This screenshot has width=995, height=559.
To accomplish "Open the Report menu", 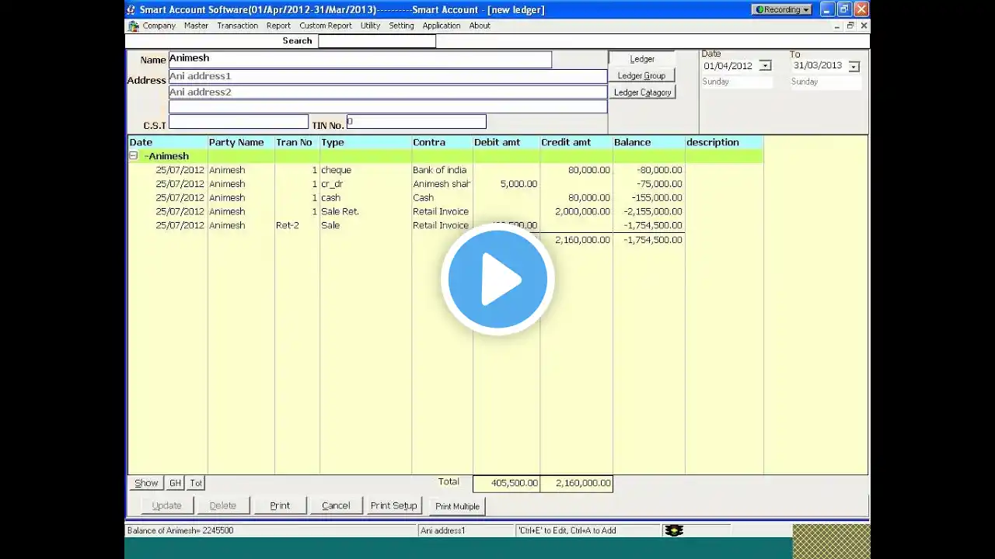I will pos(278,26).
